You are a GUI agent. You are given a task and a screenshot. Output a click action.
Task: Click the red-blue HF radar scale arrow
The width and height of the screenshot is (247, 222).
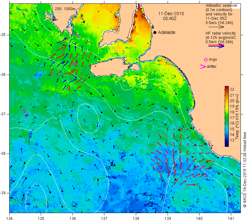[x=216, y=46]
